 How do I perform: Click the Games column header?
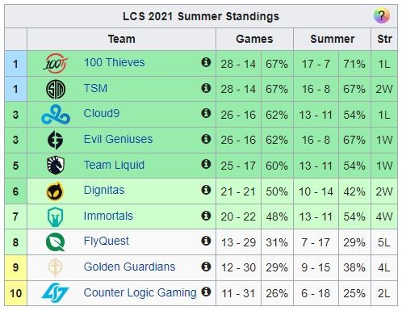[254, 39]
